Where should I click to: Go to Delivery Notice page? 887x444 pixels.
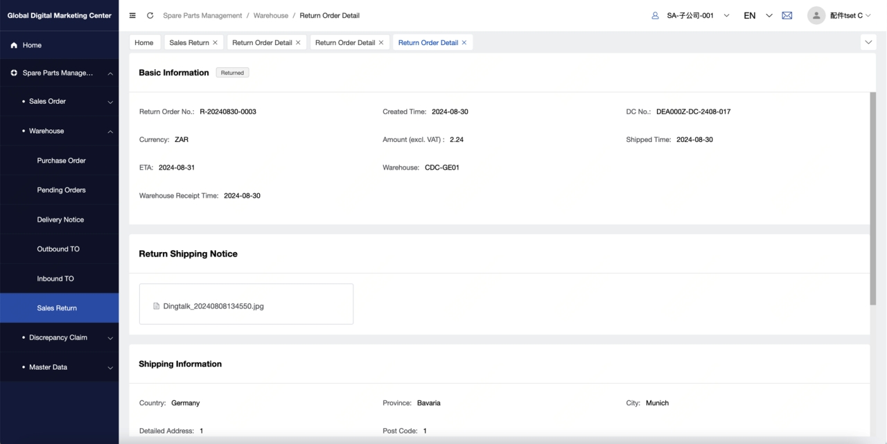pos(60,220)
